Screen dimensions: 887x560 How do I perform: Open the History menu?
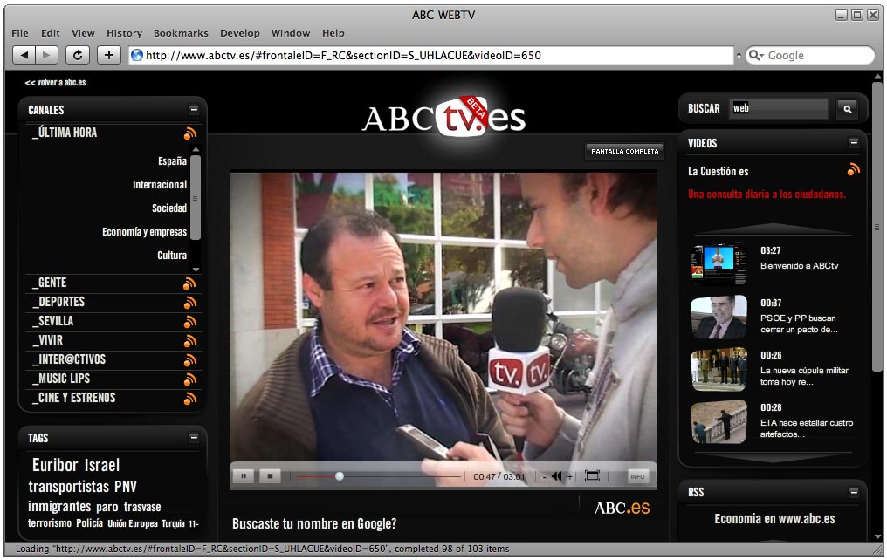click(x=125, y=33)
